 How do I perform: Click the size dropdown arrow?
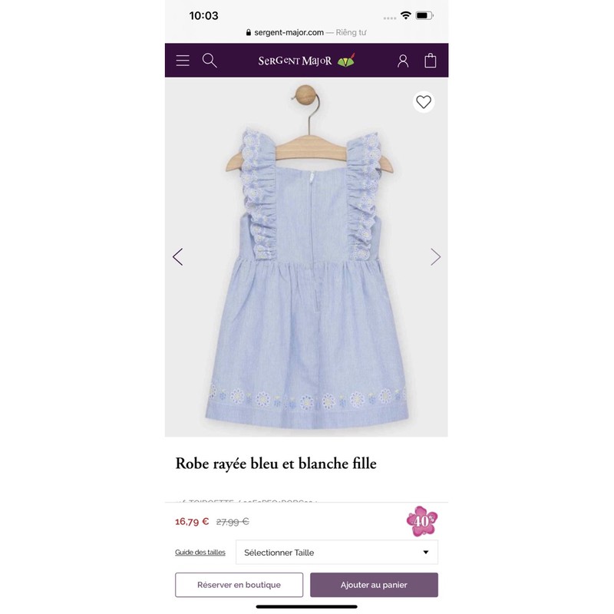(x=426, y=552)
